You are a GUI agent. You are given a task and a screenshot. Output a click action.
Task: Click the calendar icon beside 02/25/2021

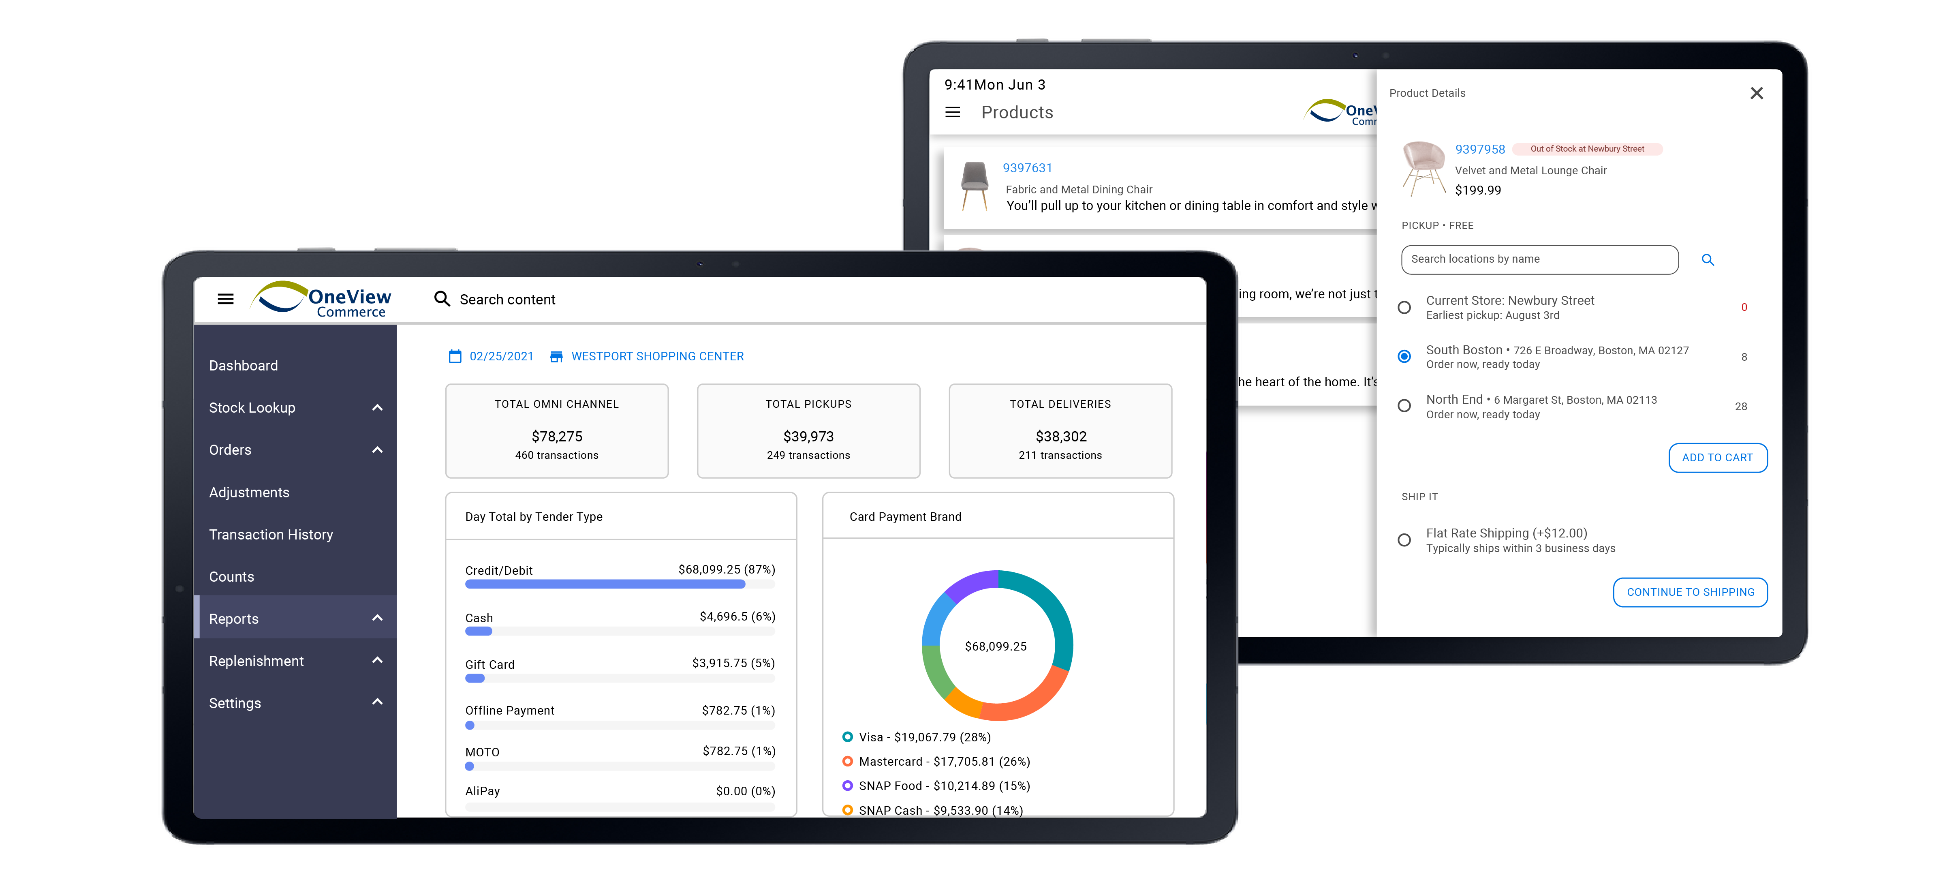[455, 355]
